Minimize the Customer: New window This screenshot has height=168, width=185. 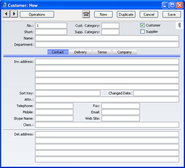click(x=165, y=5)
